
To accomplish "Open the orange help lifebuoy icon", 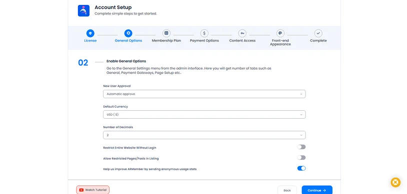I will [x=395, y=182].
